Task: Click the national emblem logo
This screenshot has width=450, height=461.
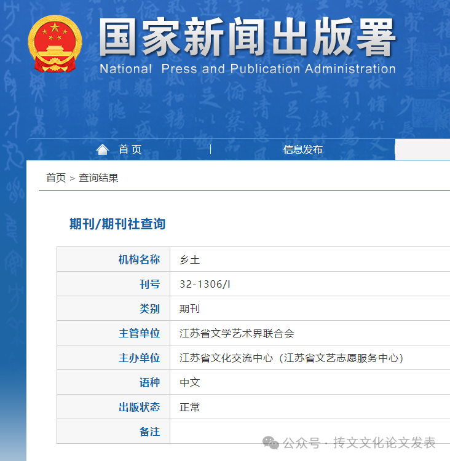Action: [55, 44]
